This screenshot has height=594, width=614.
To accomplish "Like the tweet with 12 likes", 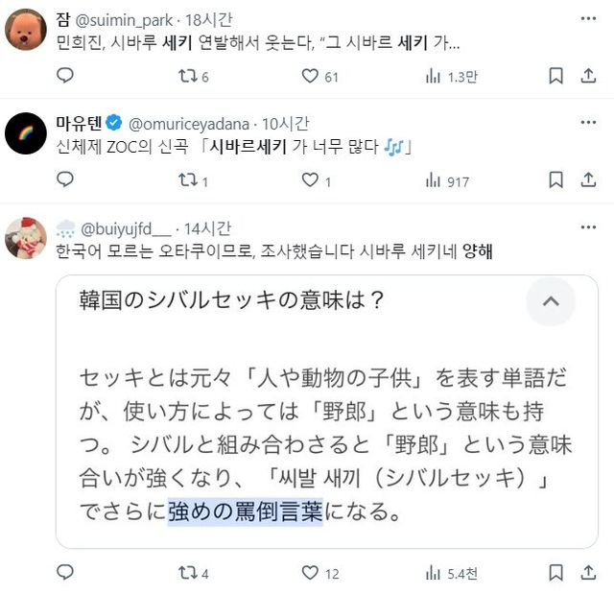I will (310, 573).
